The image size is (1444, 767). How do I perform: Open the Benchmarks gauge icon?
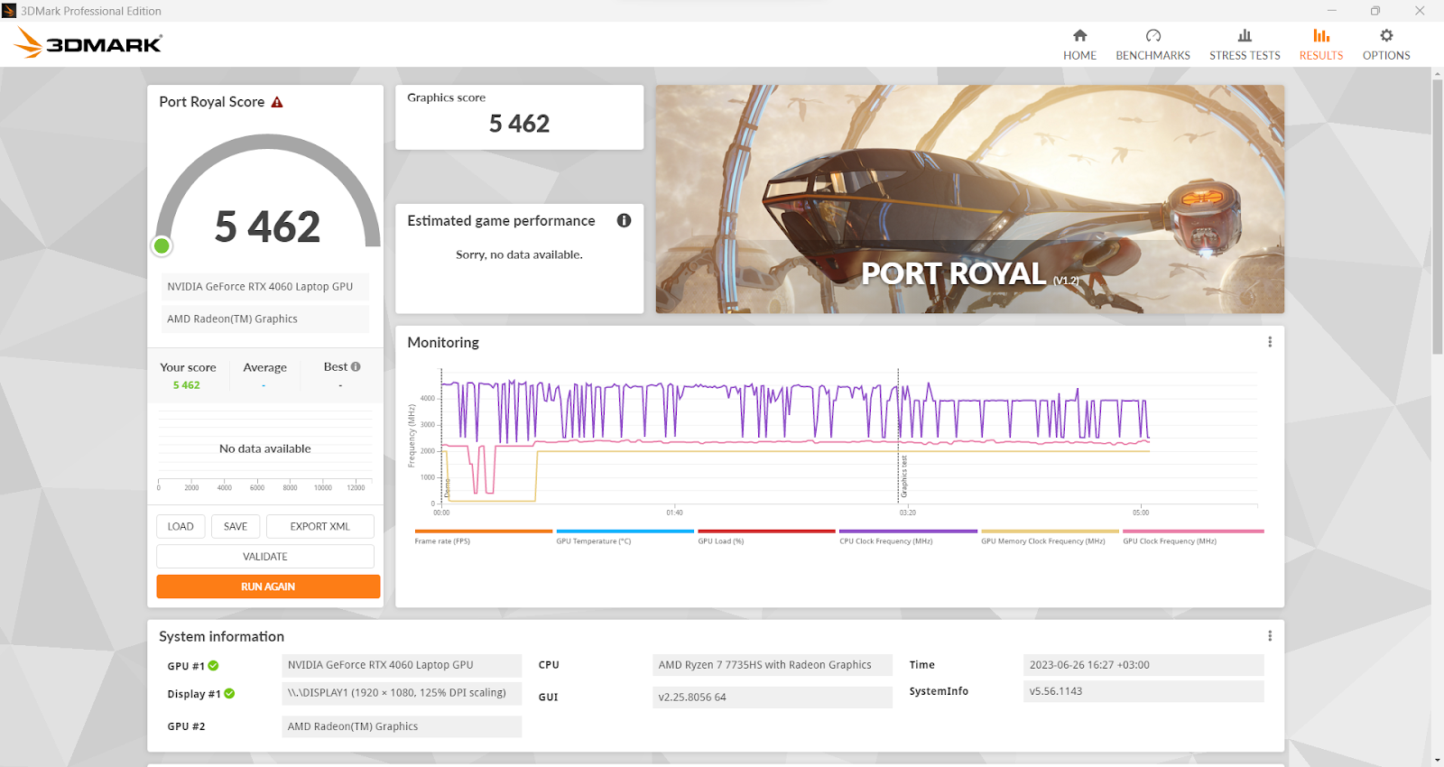coord(1152,36)
